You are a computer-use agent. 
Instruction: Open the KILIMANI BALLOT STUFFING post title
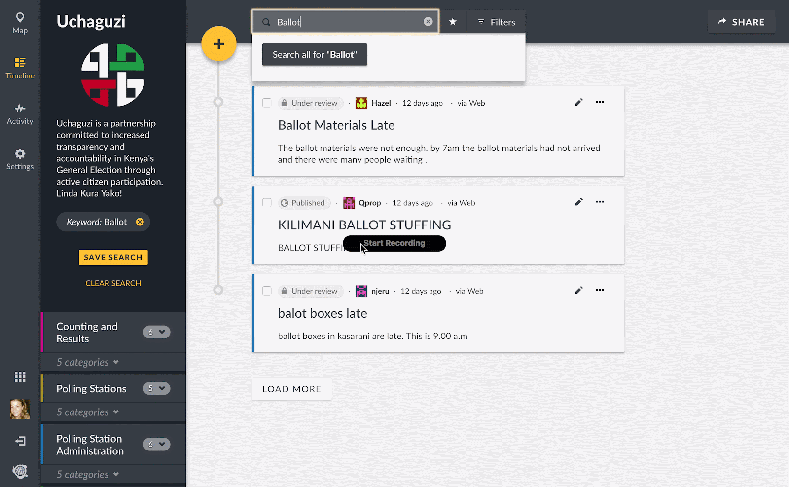pyautogui.click(x=364, y=225)
